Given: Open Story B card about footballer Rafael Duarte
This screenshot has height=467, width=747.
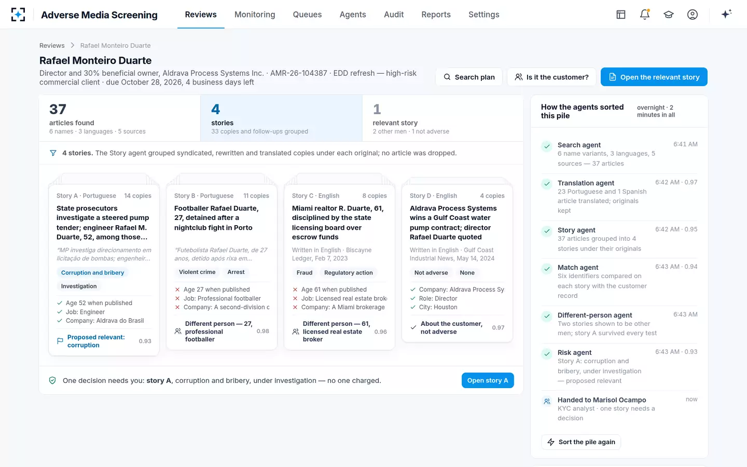Looking at the screenshot, I should coord(222,267).
